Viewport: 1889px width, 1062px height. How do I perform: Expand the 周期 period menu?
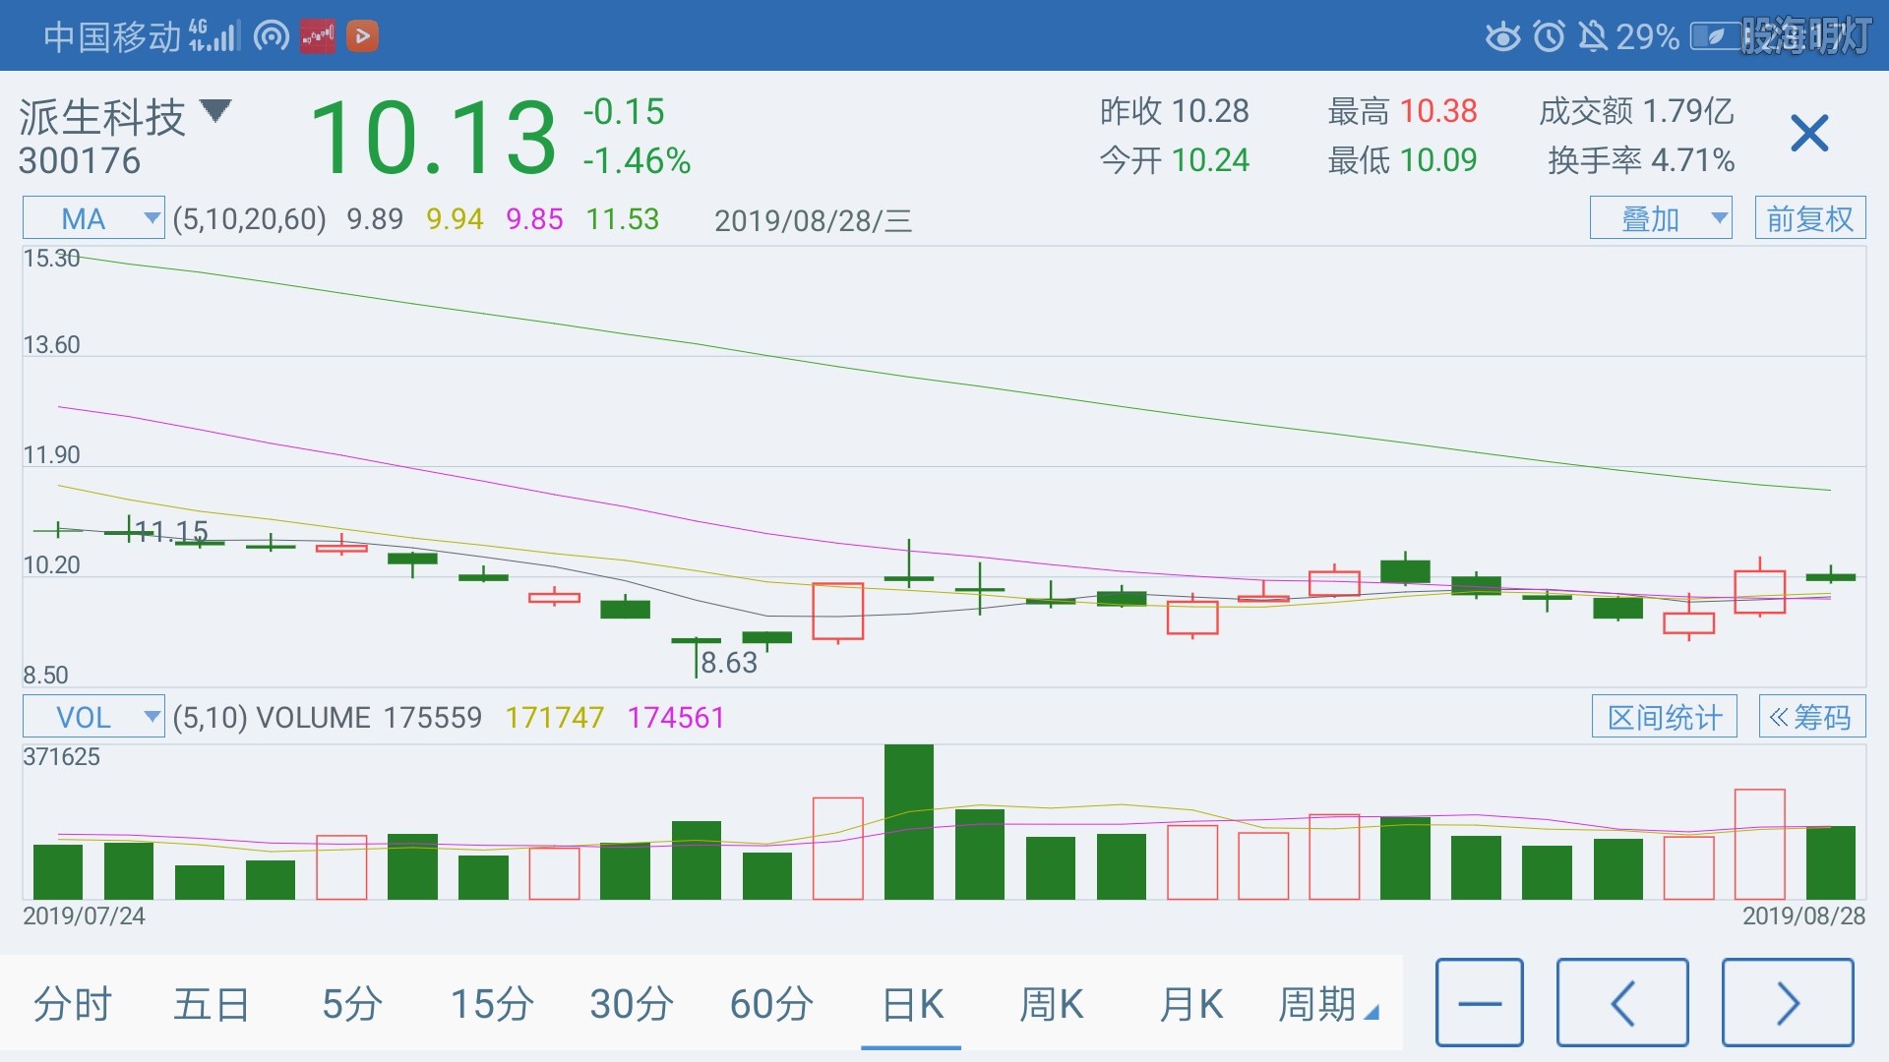point(1328,1005)
